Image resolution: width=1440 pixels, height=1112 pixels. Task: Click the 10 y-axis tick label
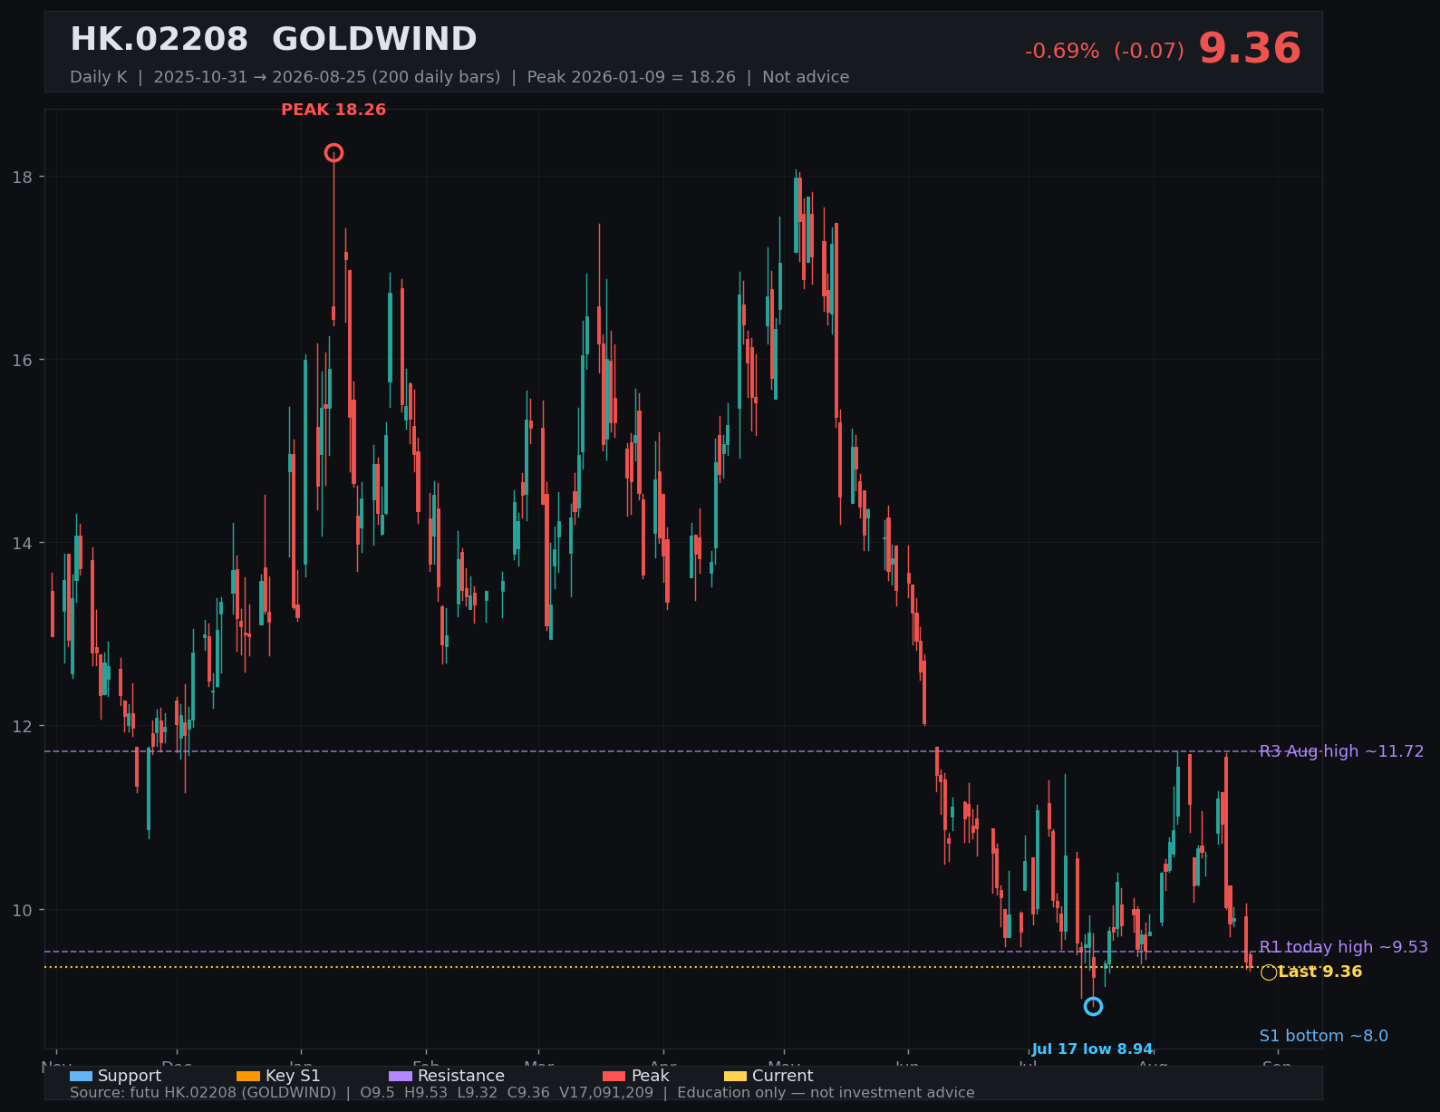point(22,910)
